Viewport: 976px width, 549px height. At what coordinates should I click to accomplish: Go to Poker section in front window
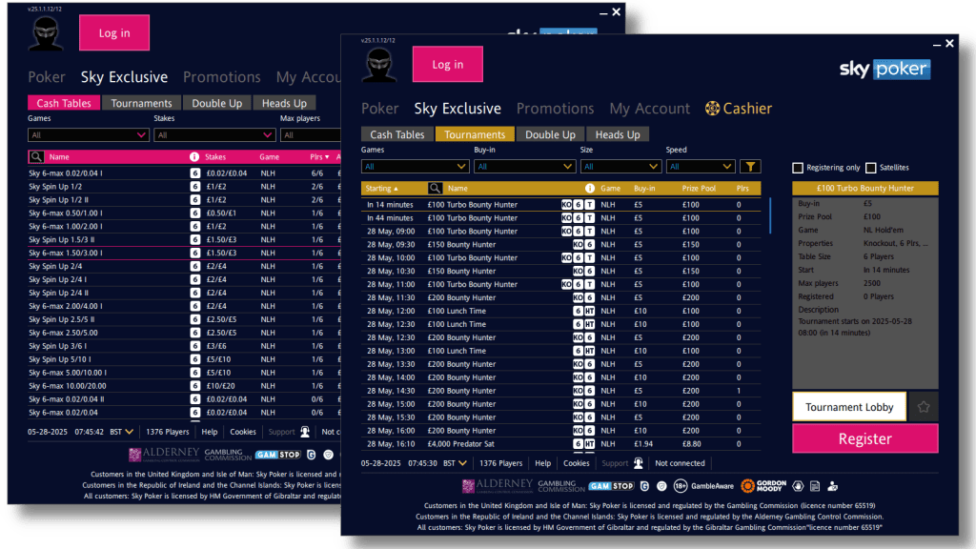pyautogui.click(x=379, y=109)
